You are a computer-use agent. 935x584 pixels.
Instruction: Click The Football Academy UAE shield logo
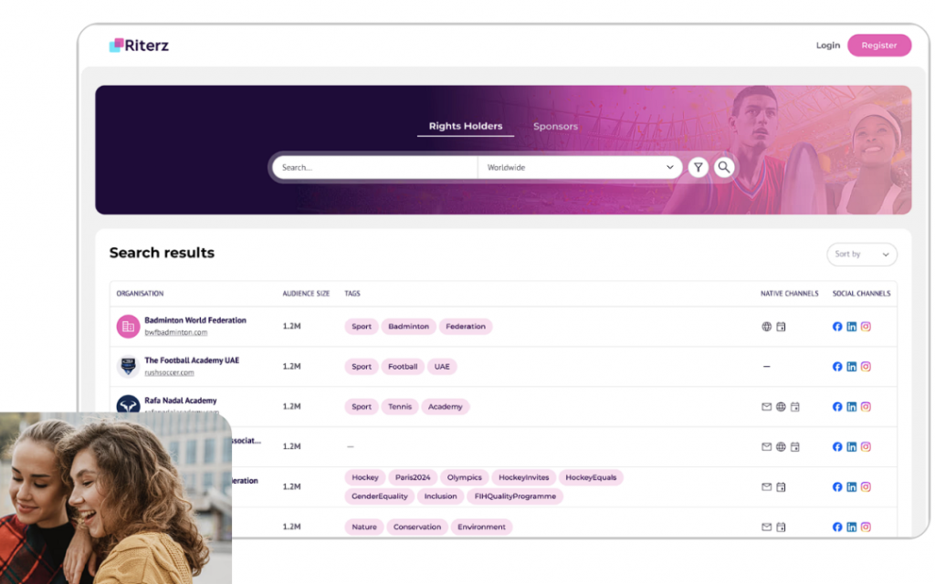[128, 367]
